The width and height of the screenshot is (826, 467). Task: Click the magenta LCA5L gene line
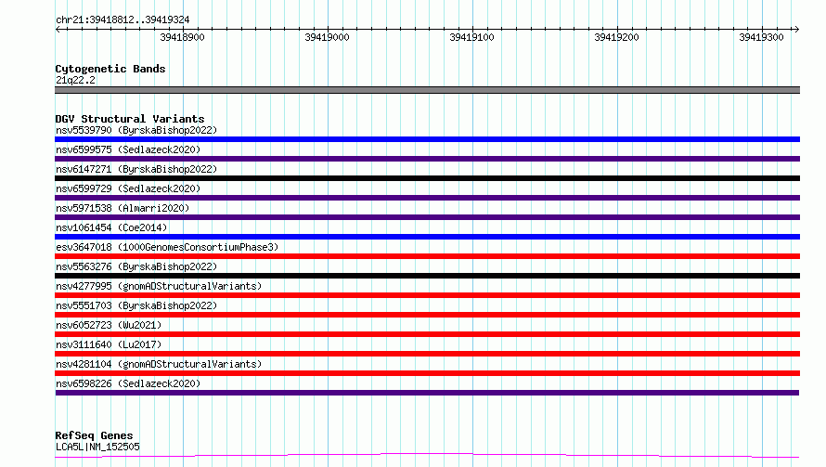coord(427,456)
